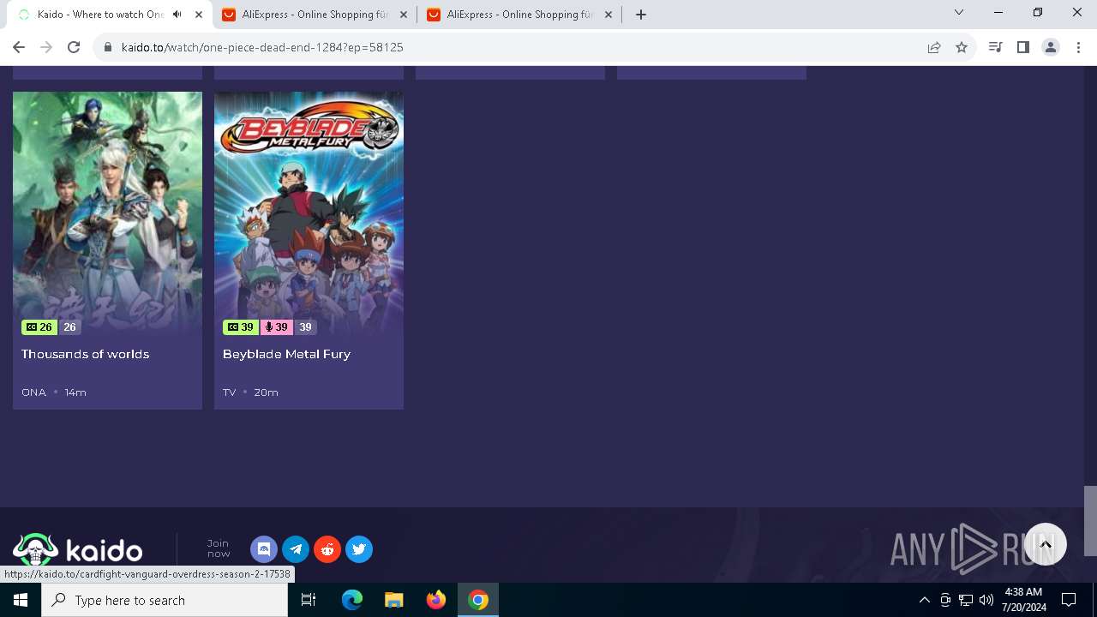Click the Thousands of worlds poster
The width and height of the screenshot is (1097, 617).
[107, 213]
